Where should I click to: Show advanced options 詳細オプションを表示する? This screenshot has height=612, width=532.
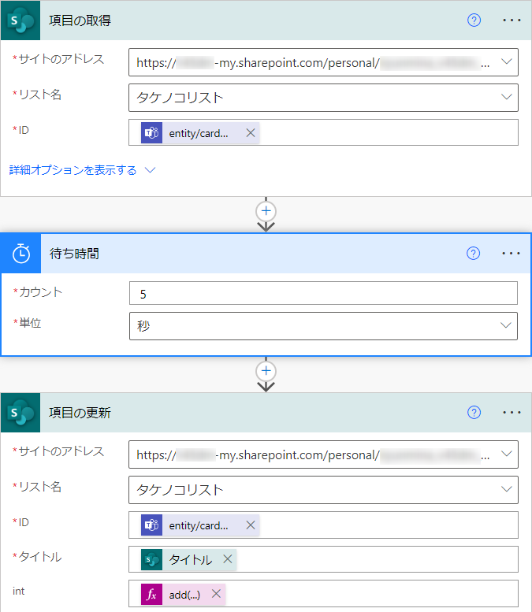[83, 170]
